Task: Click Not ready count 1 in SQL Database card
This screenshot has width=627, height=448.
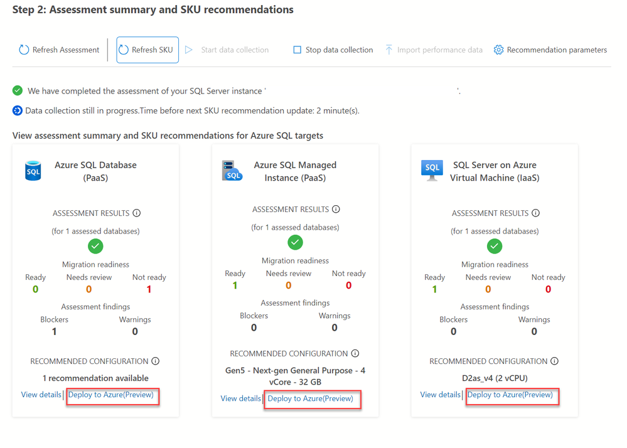Action: [149, 289]
